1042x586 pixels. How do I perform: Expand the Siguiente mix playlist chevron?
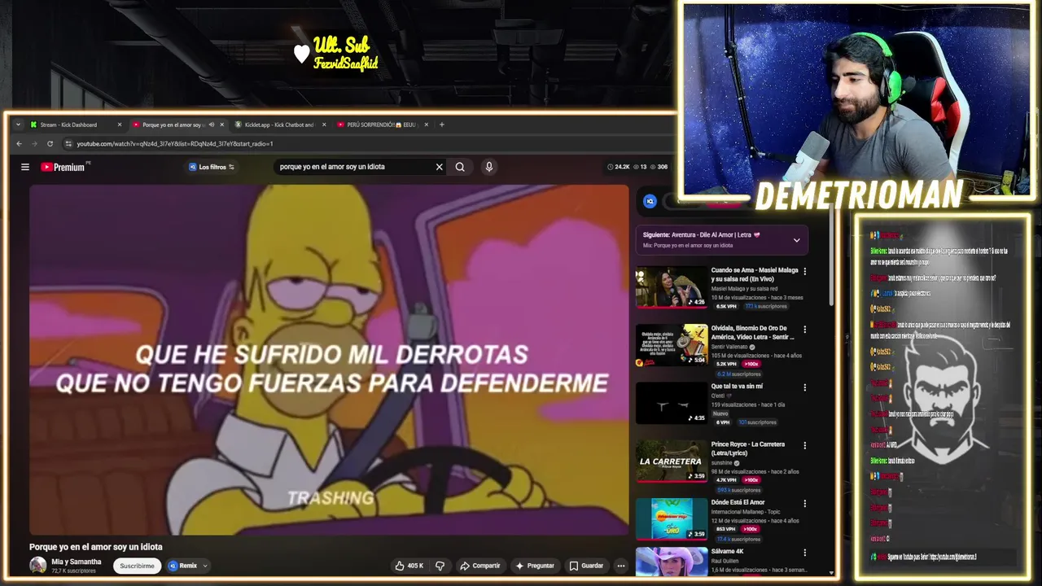click(x=796, y=240)
